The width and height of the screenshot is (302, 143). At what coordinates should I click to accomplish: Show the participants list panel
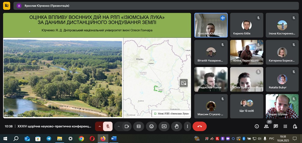pos(266,126)
